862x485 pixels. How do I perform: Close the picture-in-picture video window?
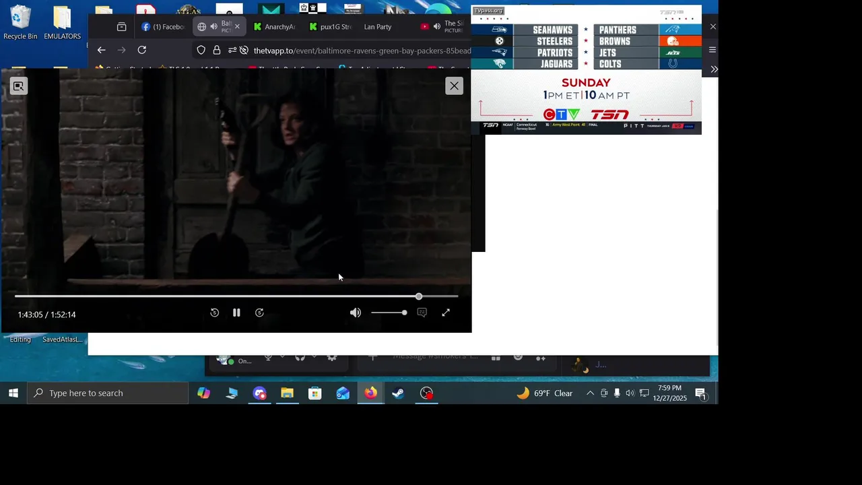(x=455, y=86)
